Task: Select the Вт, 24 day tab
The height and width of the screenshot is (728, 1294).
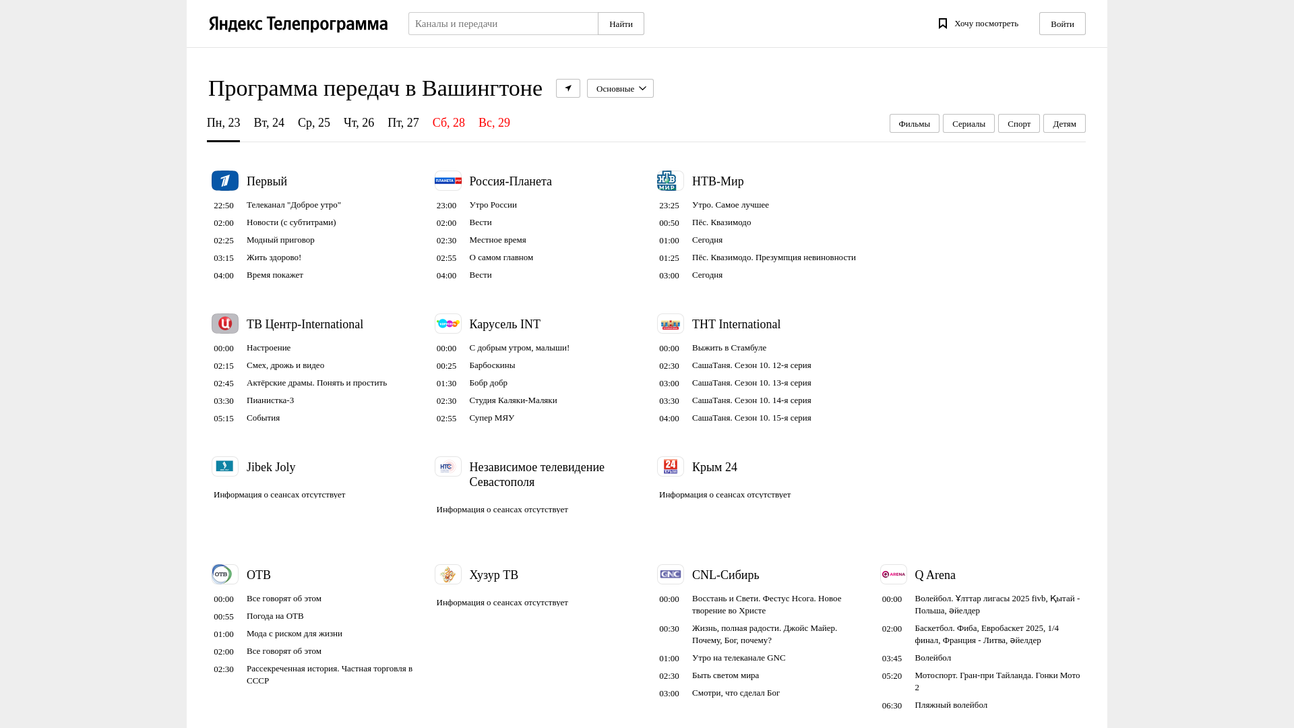Action: [x=269, y=123]
